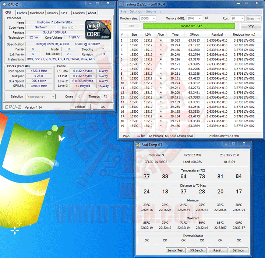Click the Core Voltage value 1.584 V
The image size is (265, 258).
pyautogui.click(x=74, y=37)
